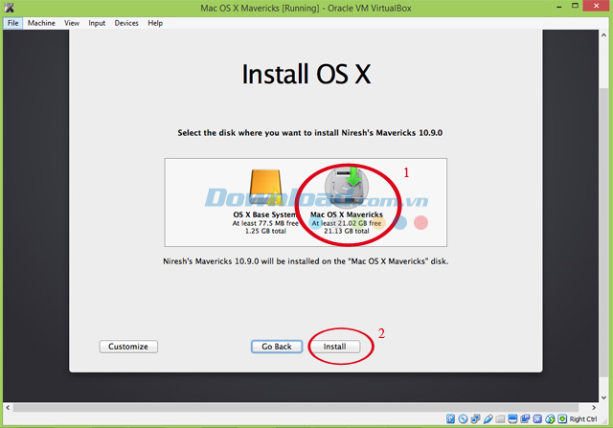
Task: Close the VirtualBox window
Action: tap(596, 6)
